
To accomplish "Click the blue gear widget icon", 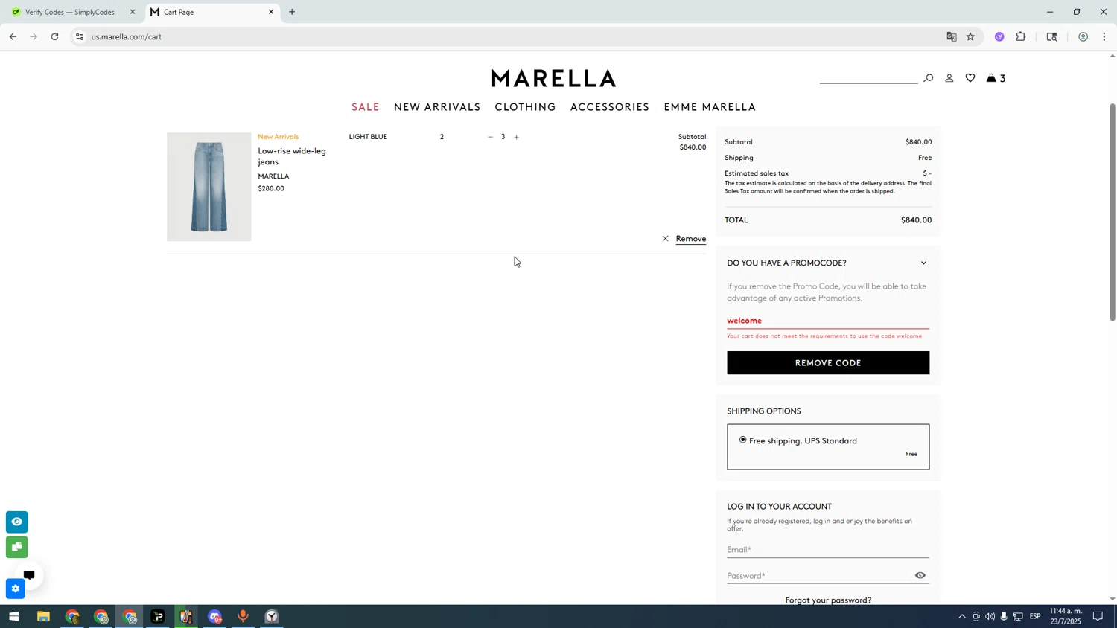I will coord(15,589).
